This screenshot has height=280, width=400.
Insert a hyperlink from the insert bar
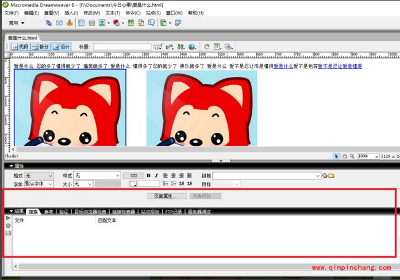49,23
